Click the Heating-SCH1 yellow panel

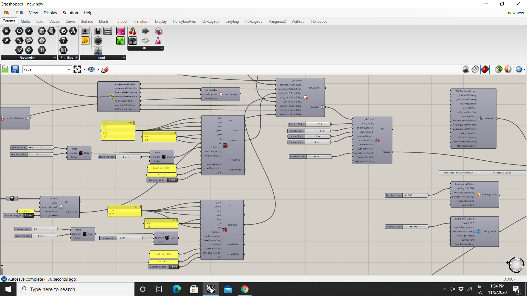click(162, 168)
